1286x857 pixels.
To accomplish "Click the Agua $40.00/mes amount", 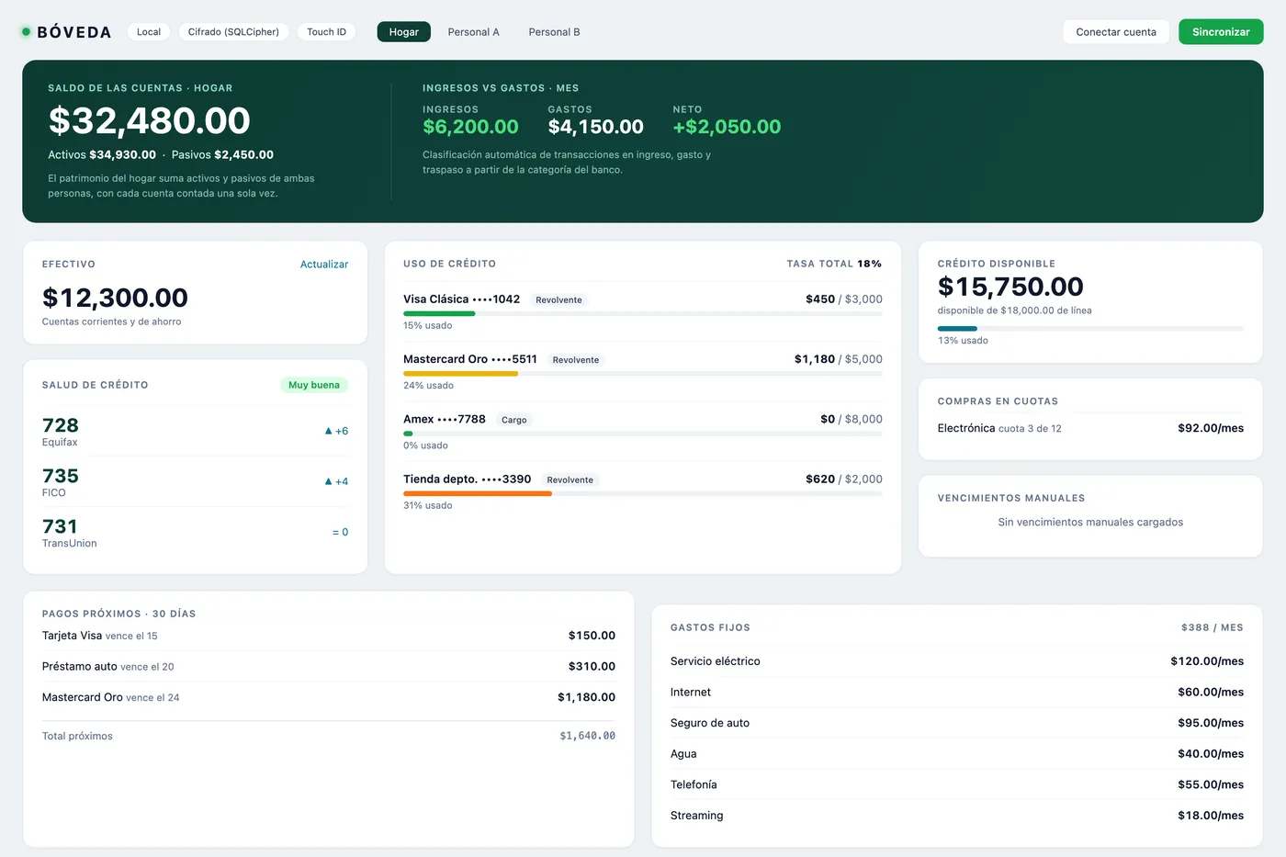I will 1211,754.
